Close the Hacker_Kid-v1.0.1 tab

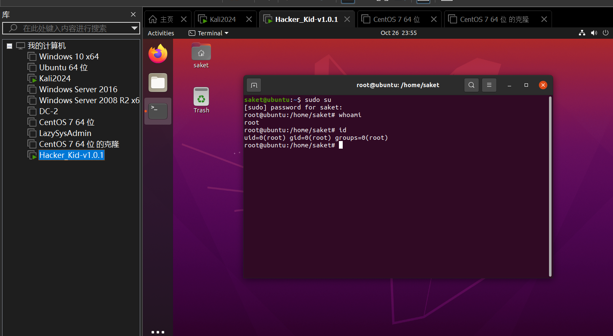point(347,19)
